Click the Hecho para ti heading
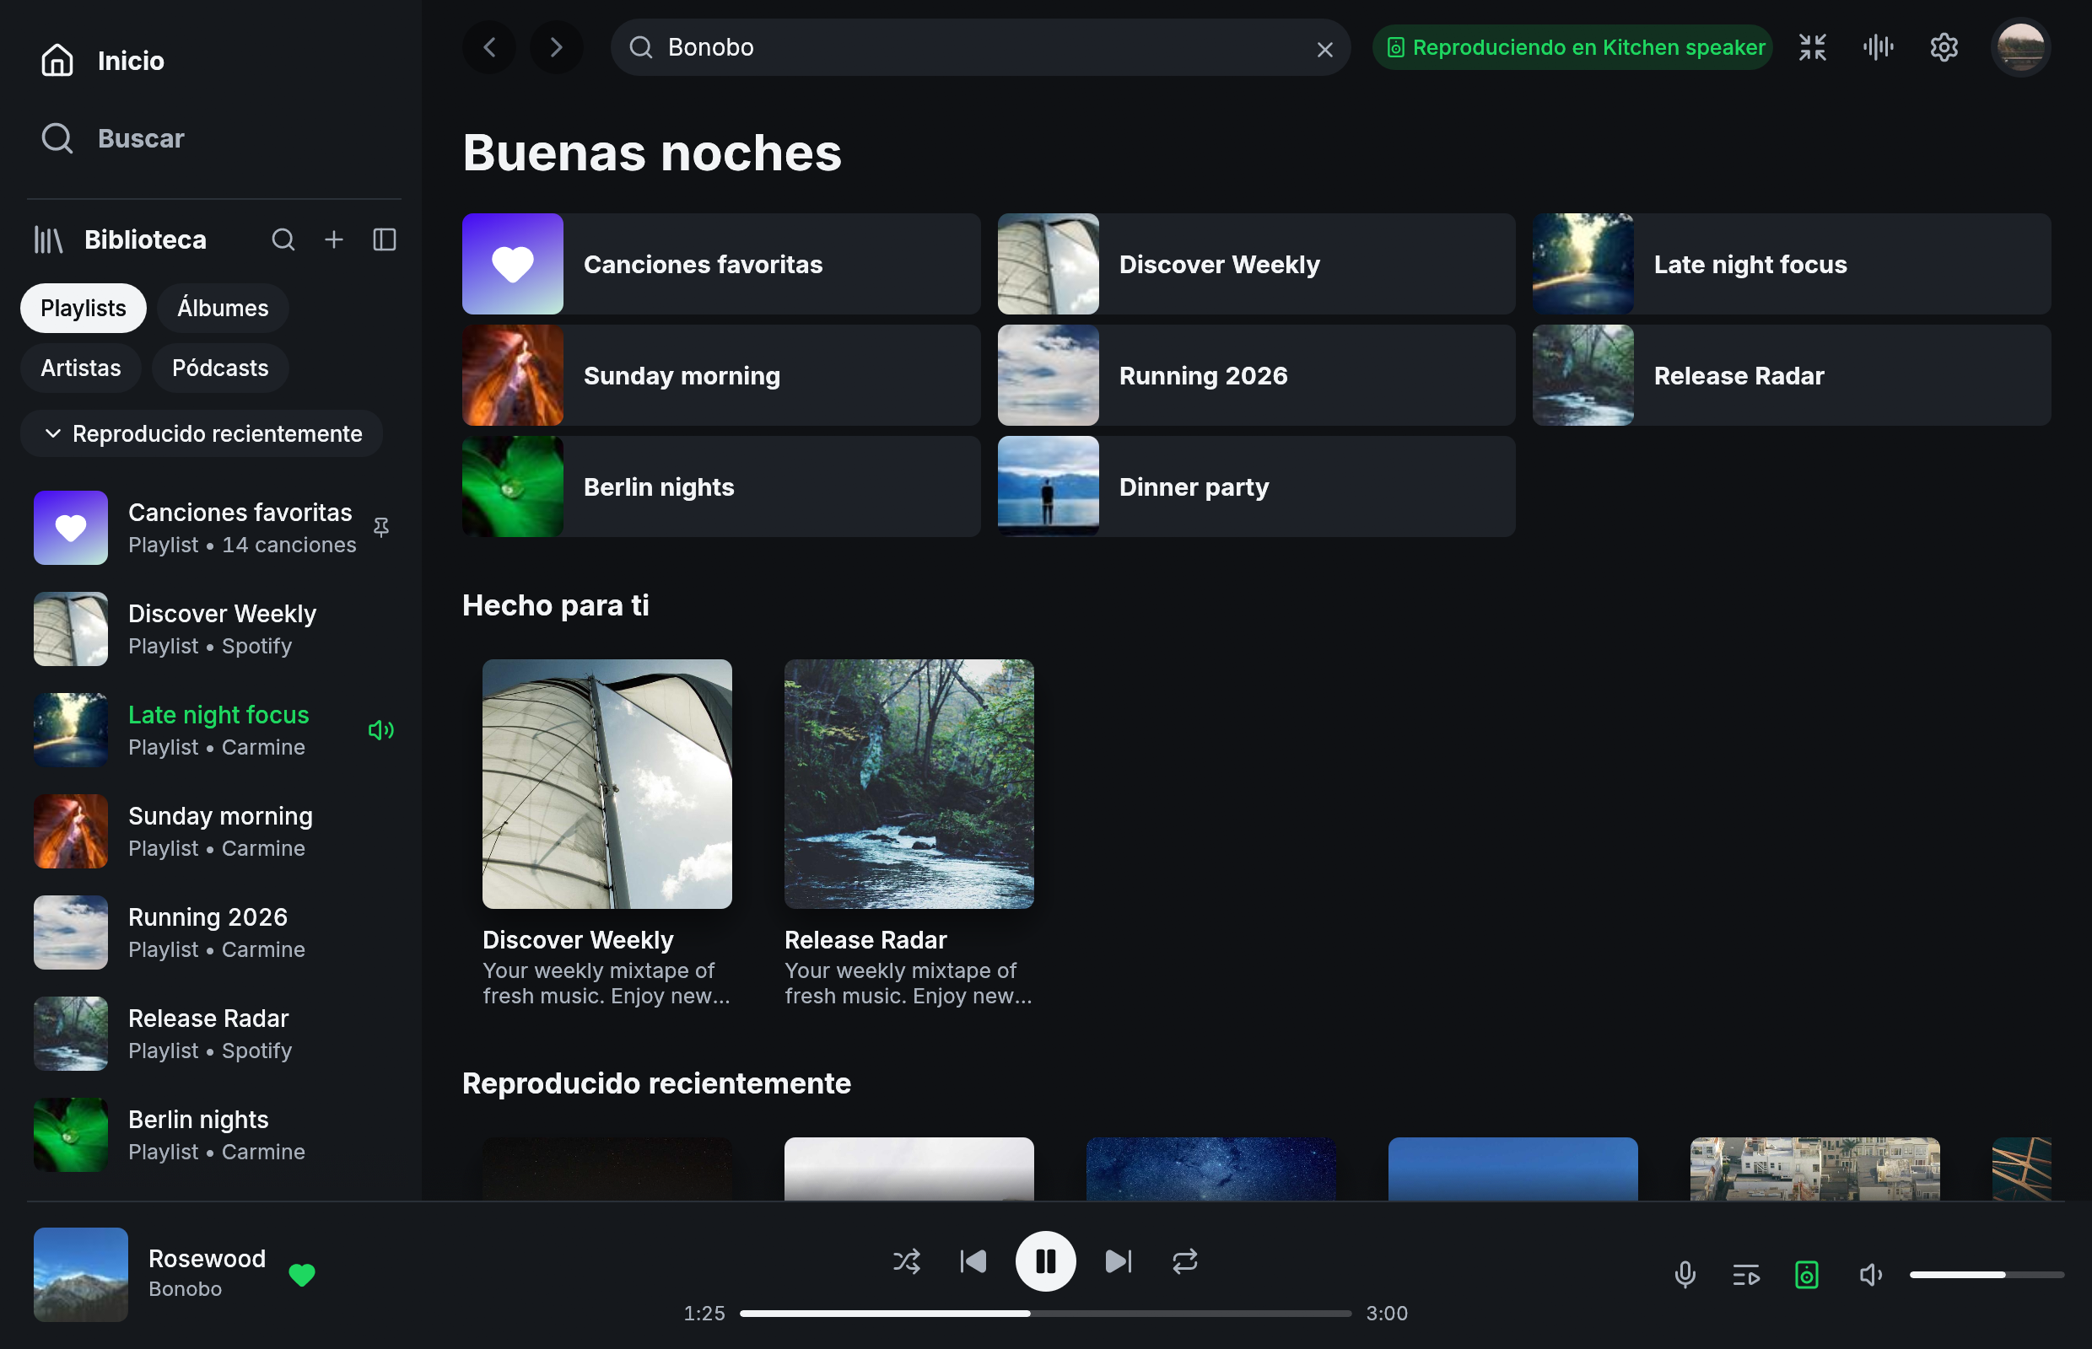Viewport: 2092px width, 1349px height. [x=556, y=605]
